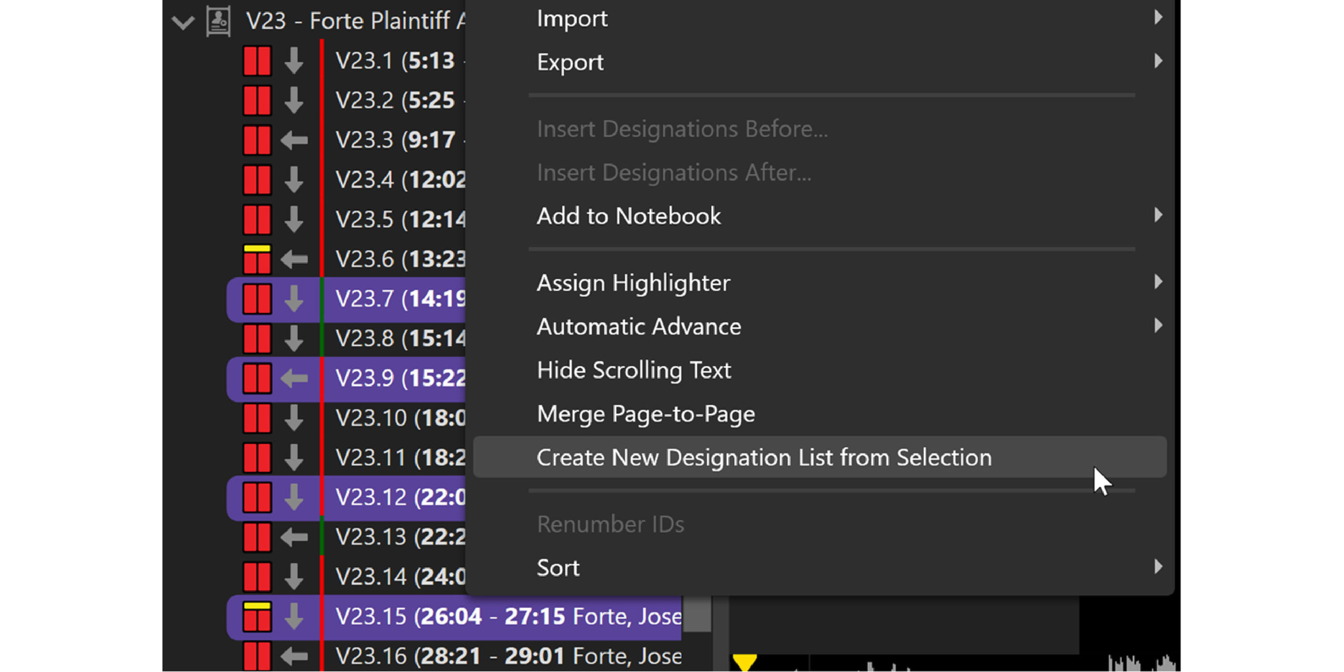The height and width of the screenshot is (672, 1344).
Task: Select Merge Page-to-Page menu option
Action: coord(645,414)
